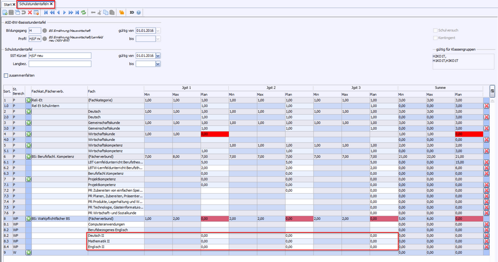This screenshot has width=498, height=262.
Task: Click the green refresh icon in toolbar
Action: coord(84,13)
